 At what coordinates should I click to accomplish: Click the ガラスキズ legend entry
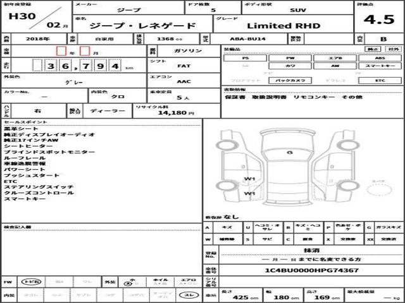click(389, 227)
